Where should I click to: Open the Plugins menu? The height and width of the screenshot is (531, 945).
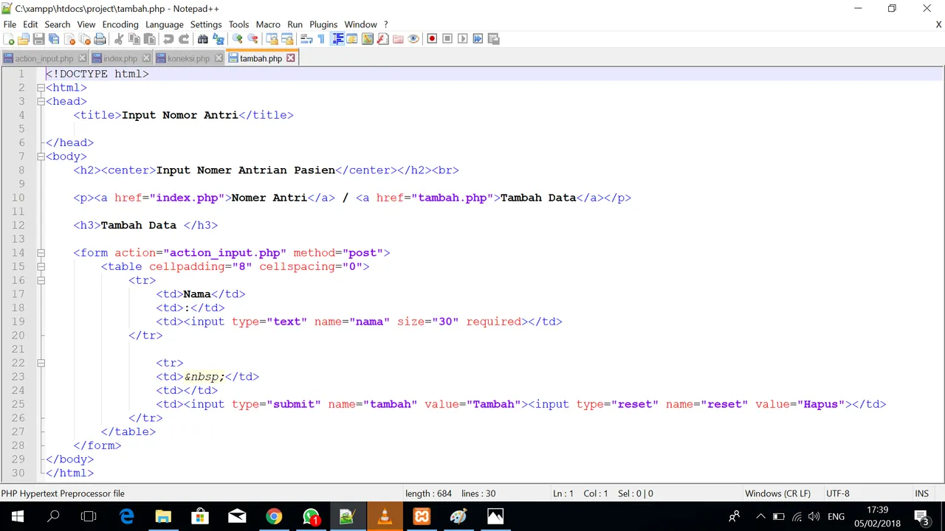pos(323,24)
